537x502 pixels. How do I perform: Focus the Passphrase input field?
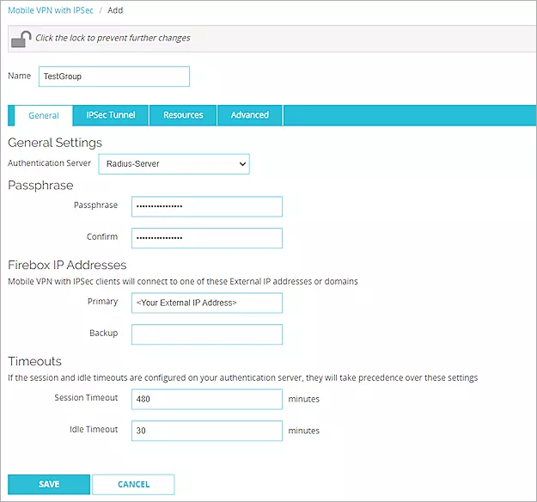click(x=207, y=206)
